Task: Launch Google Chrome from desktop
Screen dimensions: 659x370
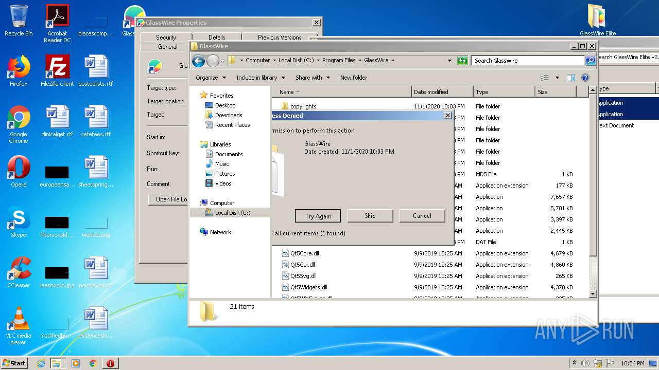Action: [19, 124]
